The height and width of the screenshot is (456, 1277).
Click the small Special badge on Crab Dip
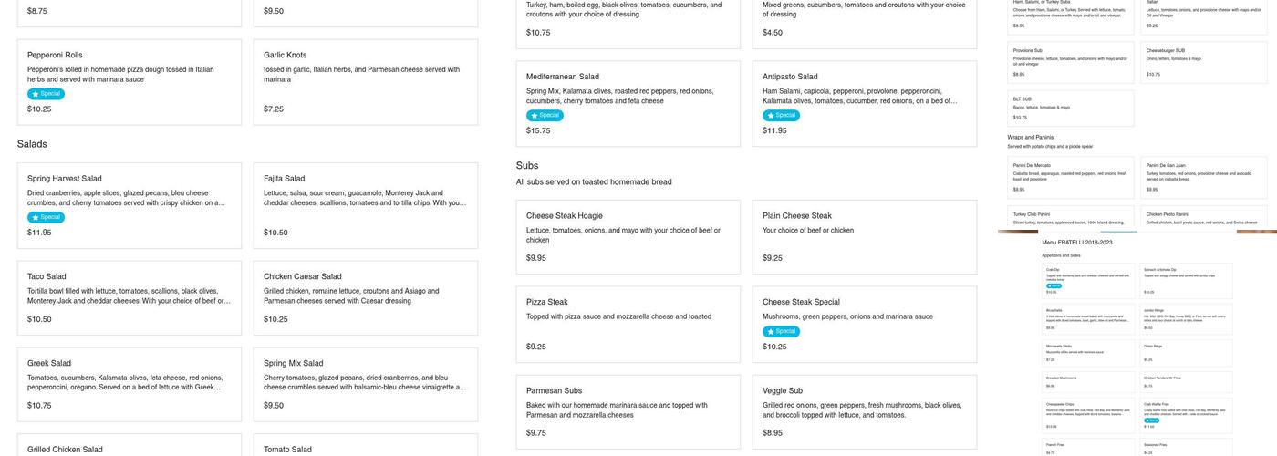[x=1054, y=285]
